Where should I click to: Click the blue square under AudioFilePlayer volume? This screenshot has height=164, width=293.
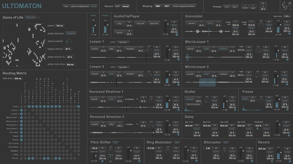pos(177,34)
